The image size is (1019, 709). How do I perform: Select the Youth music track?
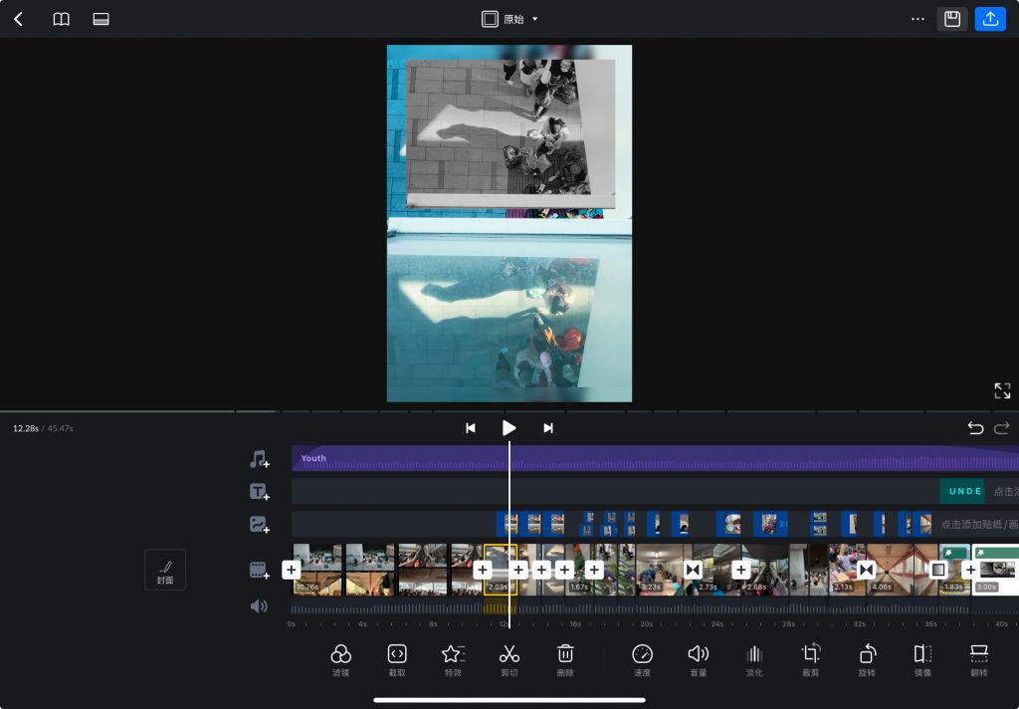point(655,458)
